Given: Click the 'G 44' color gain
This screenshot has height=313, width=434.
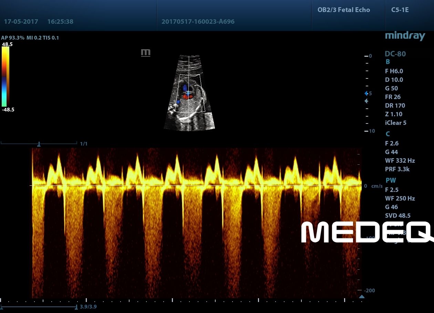Looking at the screenshot, I should tap(392, 152).
